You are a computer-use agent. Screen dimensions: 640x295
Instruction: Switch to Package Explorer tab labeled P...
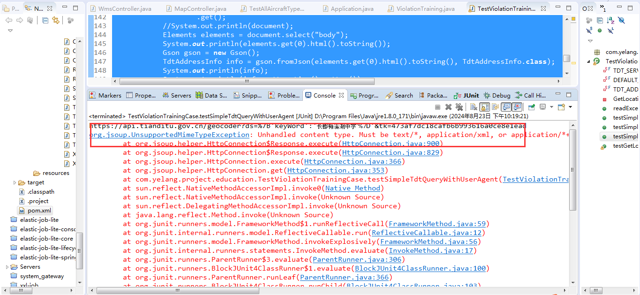11,8
